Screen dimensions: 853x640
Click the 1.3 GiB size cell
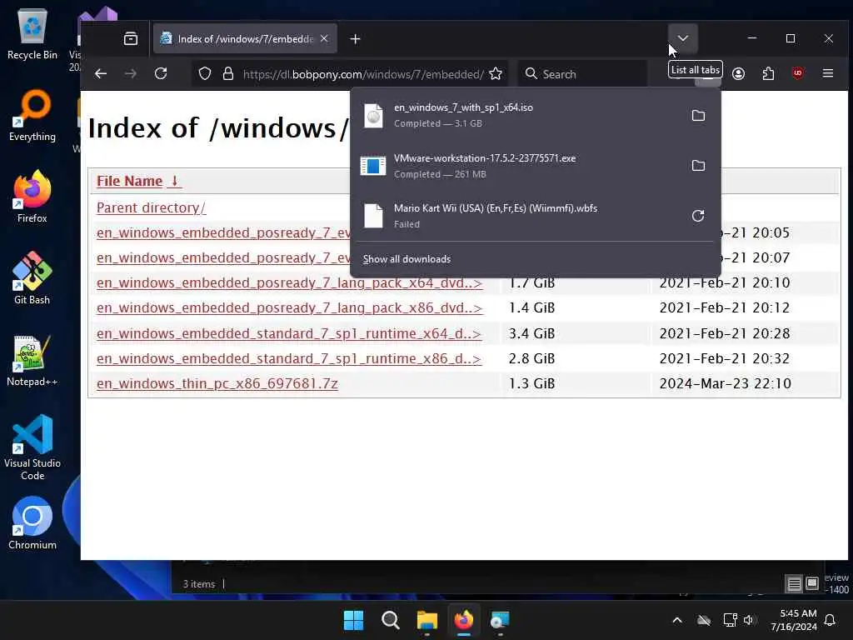(x=531, y=383)
